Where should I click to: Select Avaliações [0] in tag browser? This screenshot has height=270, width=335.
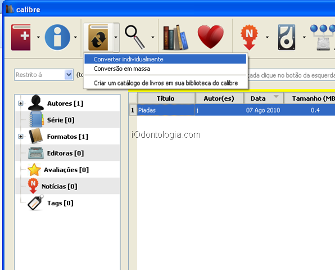point(66,170)
